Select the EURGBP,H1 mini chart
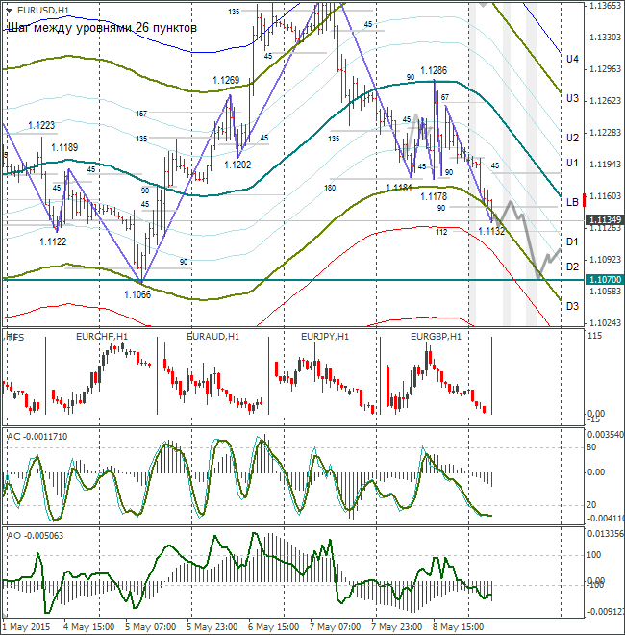This screenshot has height=635, width=625. coord(436,374)
